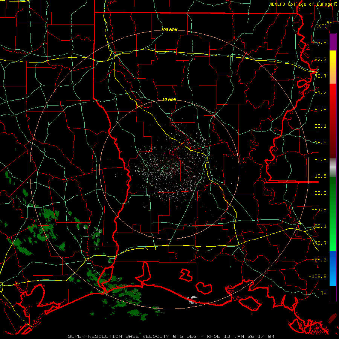The image size is (339, 339).
Task: Click the 50 NMI range ring label
Action: 169,100
